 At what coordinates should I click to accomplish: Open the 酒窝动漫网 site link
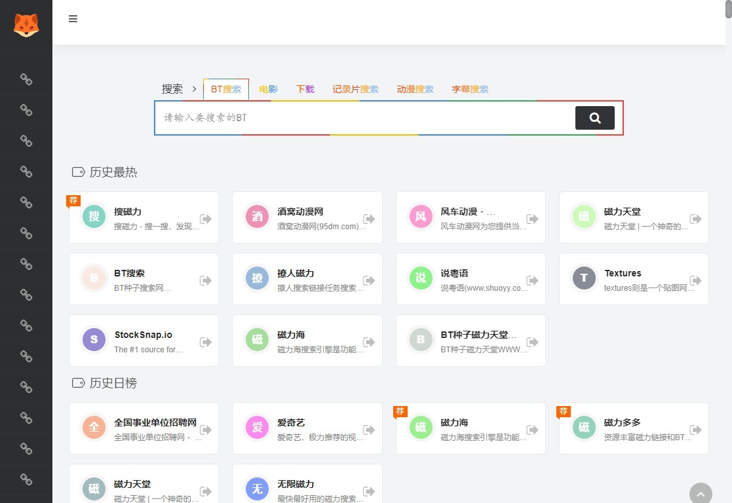point(300,212)
